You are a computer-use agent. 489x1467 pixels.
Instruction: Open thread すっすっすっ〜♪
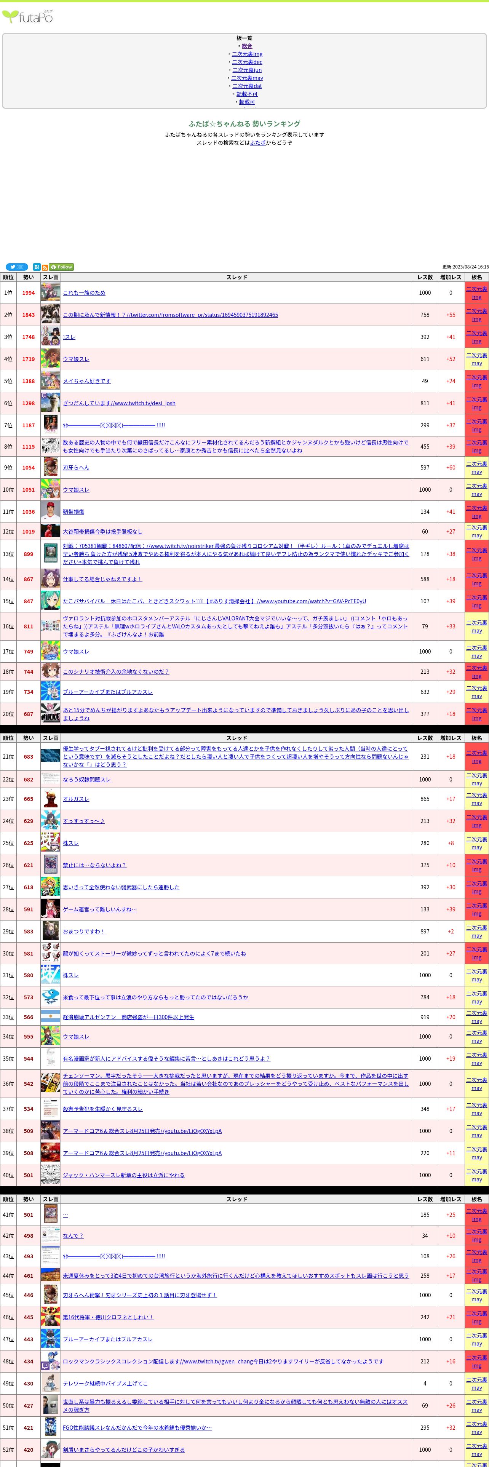(84, 821)
